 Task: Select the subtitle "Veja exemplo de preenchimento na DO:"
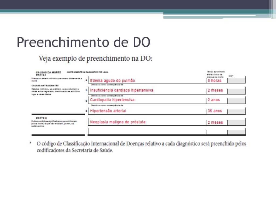(96, 58)
